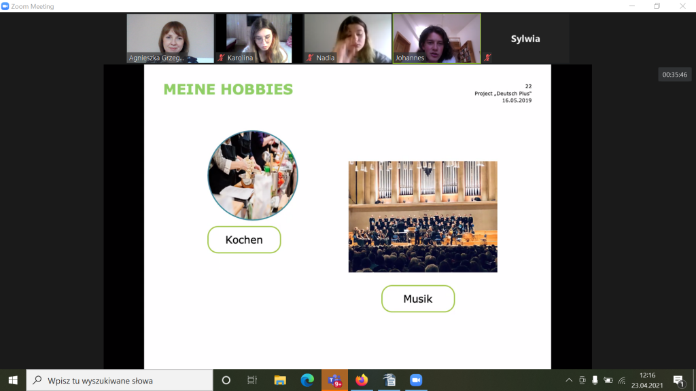Open Cortana circle icon

coord(226,380)
